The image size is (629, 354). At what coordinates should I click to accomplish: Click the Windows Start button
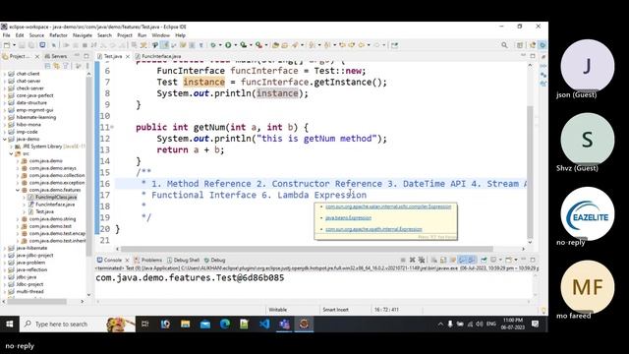point(10,324)
